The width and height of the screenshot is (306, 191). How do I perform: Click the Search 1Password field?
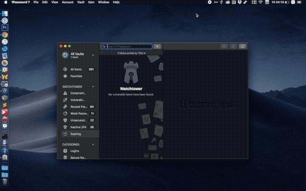coord(127,46)
